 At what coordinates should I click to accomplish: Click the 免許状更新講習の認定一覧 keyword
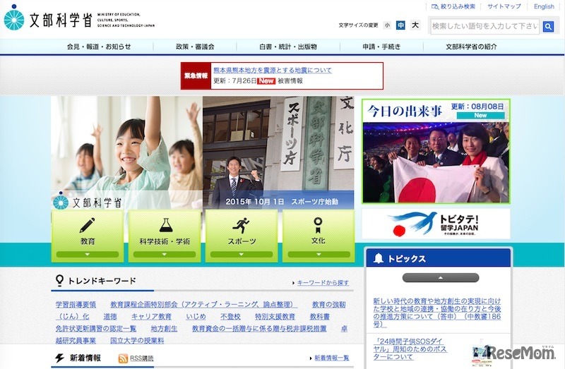96,328
